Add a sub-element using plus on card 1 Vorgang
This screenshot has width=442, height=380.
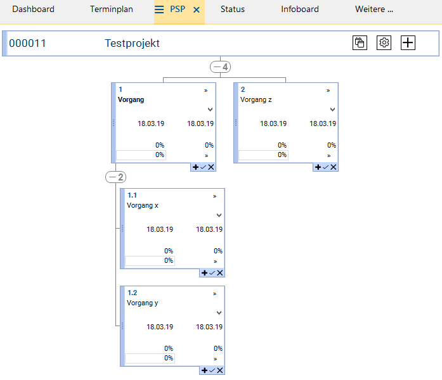(195, 167)
